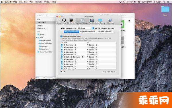Click the testuser account menu
The width and height of the screenshot is (172, 108).
(157, 2)
